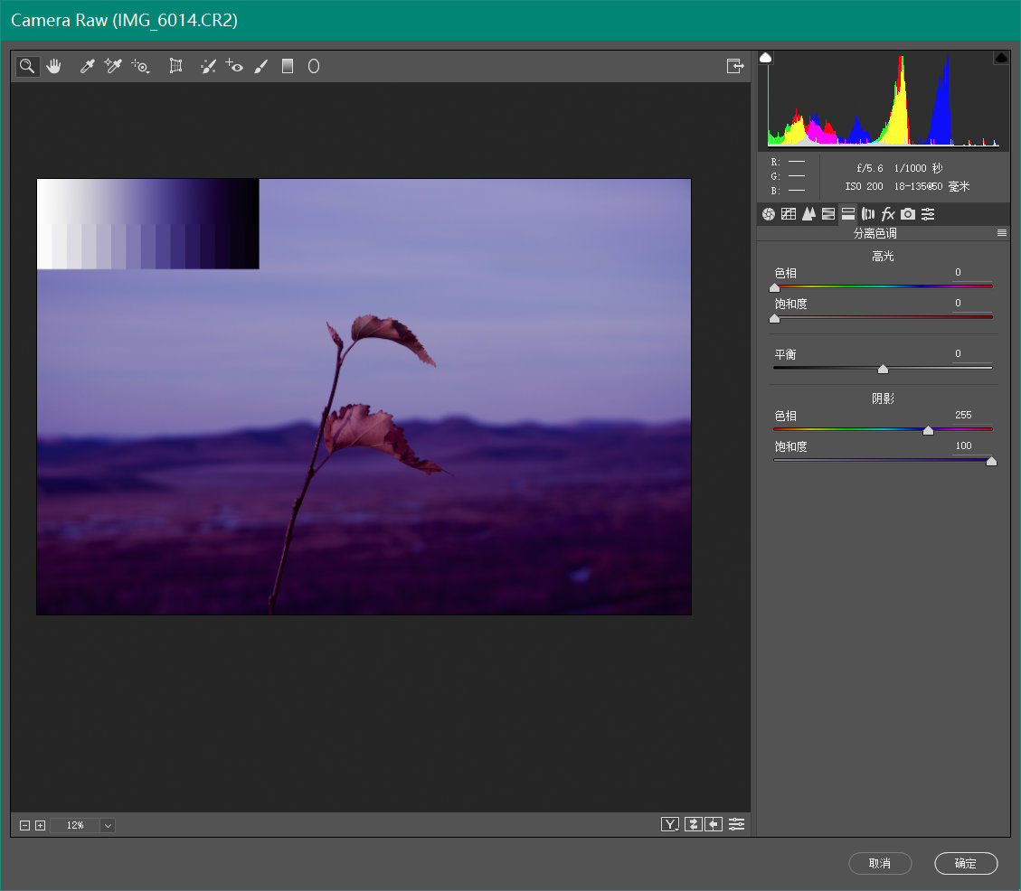Click the ISO 200 exposure info
The image size is (1021, 891).
point(864,187)
